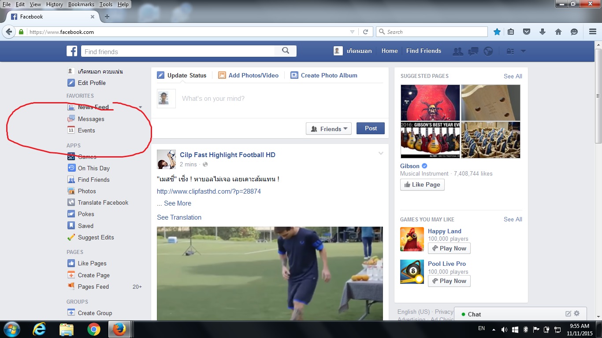This screenshot has height=338, width=602.
Task: Open the messages icon in the blue bar
Action: (x=473, y=51)
